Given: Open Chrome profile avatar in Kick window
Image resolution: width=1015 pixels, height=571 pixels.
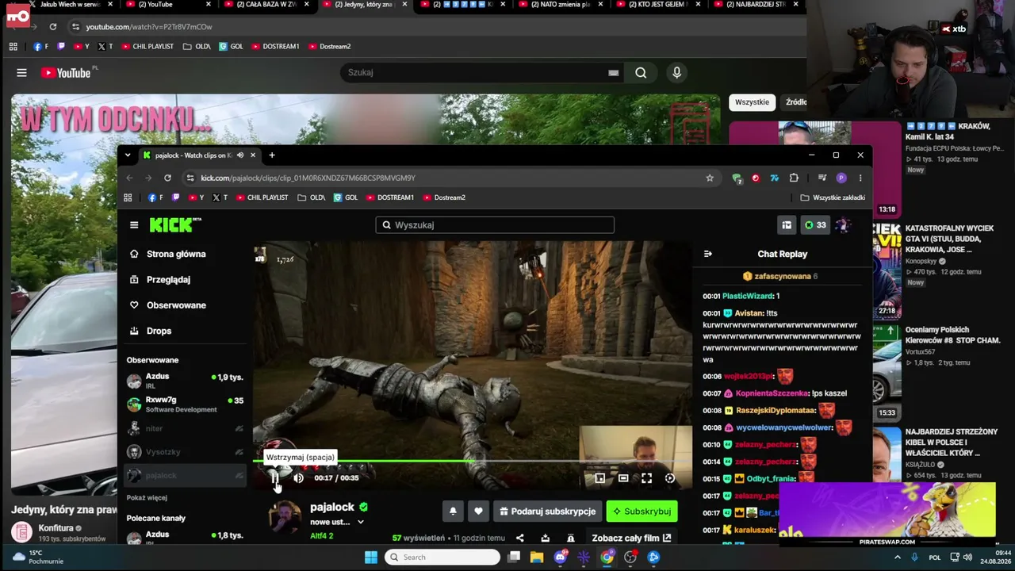Looking at the screenshot, I should coord(841,178).
